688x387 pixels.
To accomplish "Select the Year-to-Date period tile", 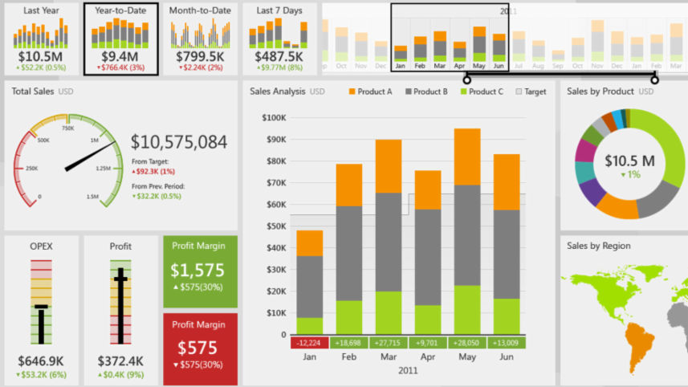I will pos(120,38).
